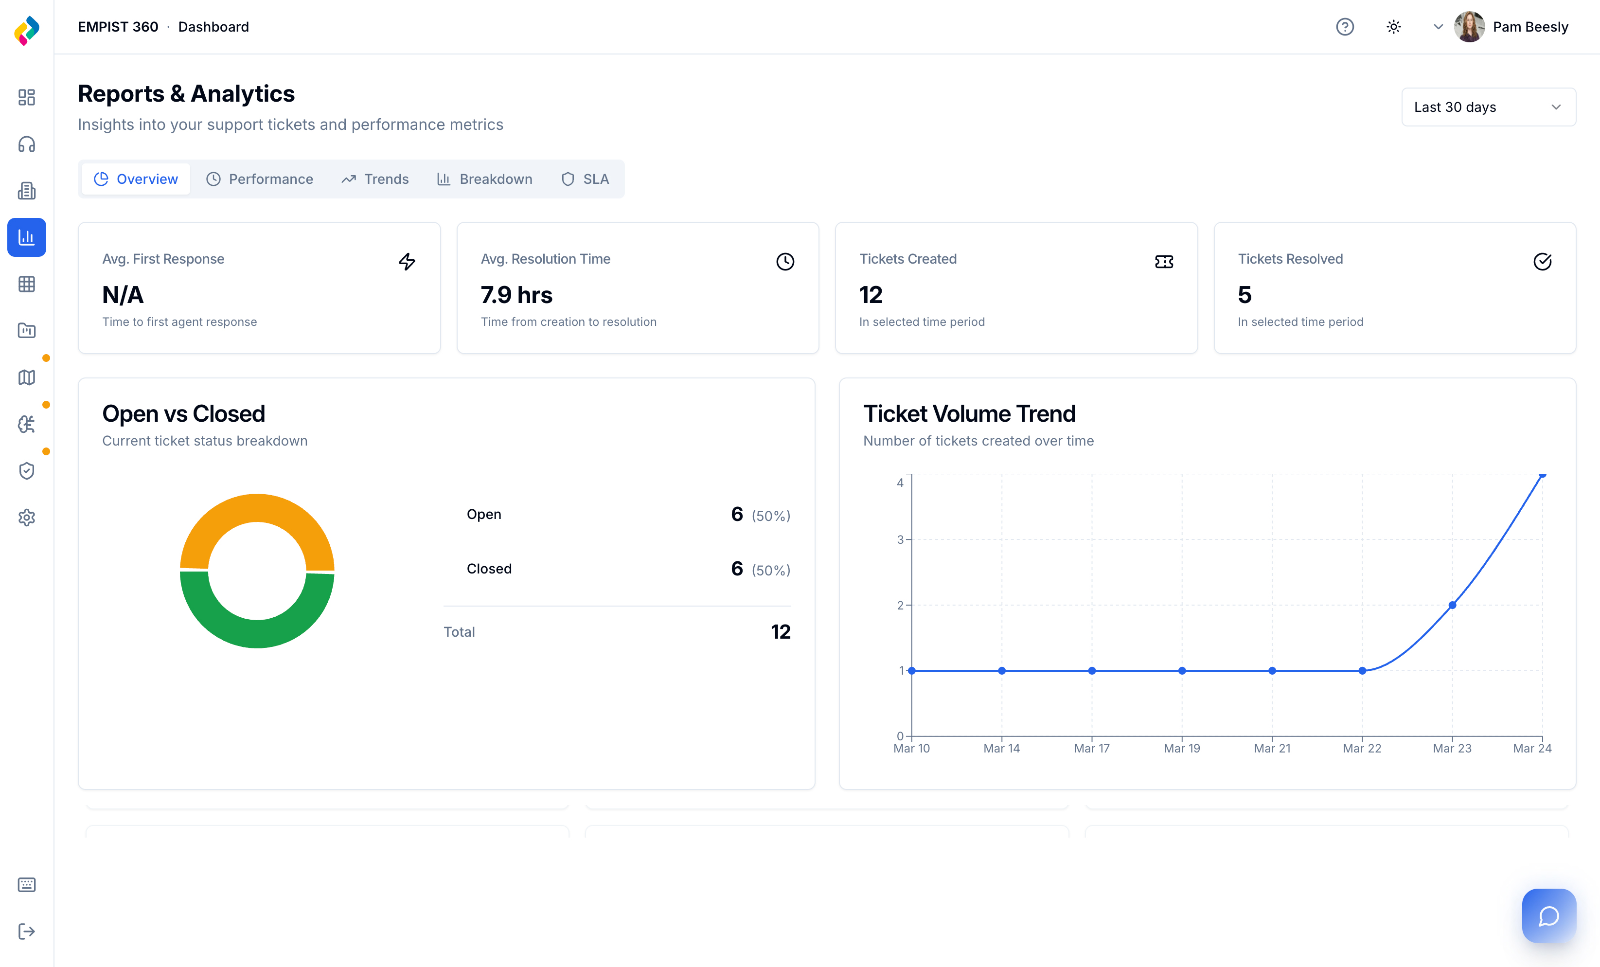This screenshot has width=1600, height=967.
Task: Open the Last 30 days dropdown
Action: coord(1488,107)
